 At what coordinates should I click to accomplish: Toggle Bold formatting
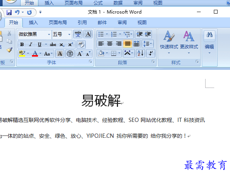point(22,45)
